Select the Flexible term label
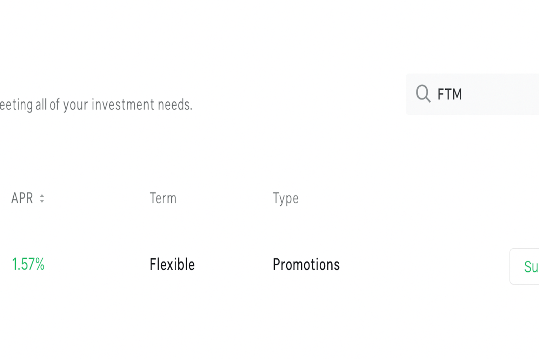The height and width of the screenshot is (359, 539). click(172, 264)
